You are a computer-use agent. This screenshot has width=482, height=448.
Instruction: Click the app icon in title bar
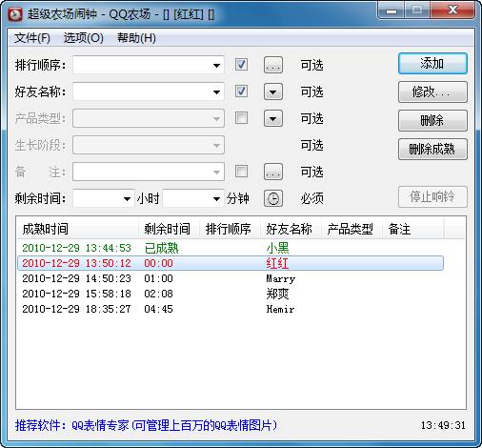click(15, 14)
